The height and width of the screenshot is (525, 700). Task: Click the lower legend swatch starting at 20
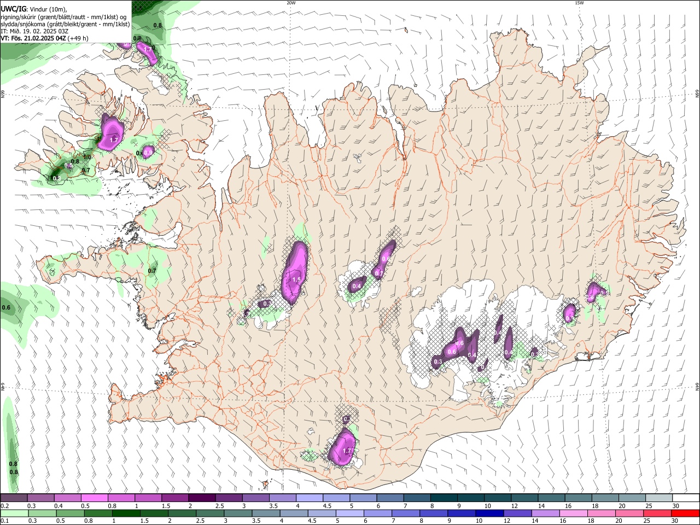pos(628,513)
